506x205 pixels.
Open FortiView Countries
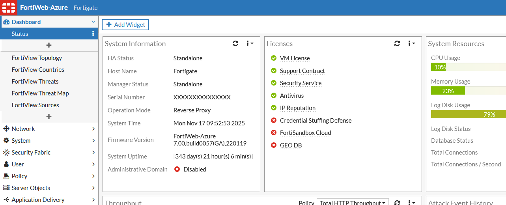38,70
